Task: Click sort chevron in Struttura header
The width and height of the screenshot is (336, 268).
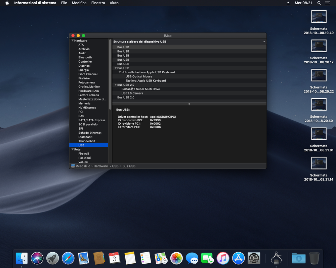Action: pos(264,42)
